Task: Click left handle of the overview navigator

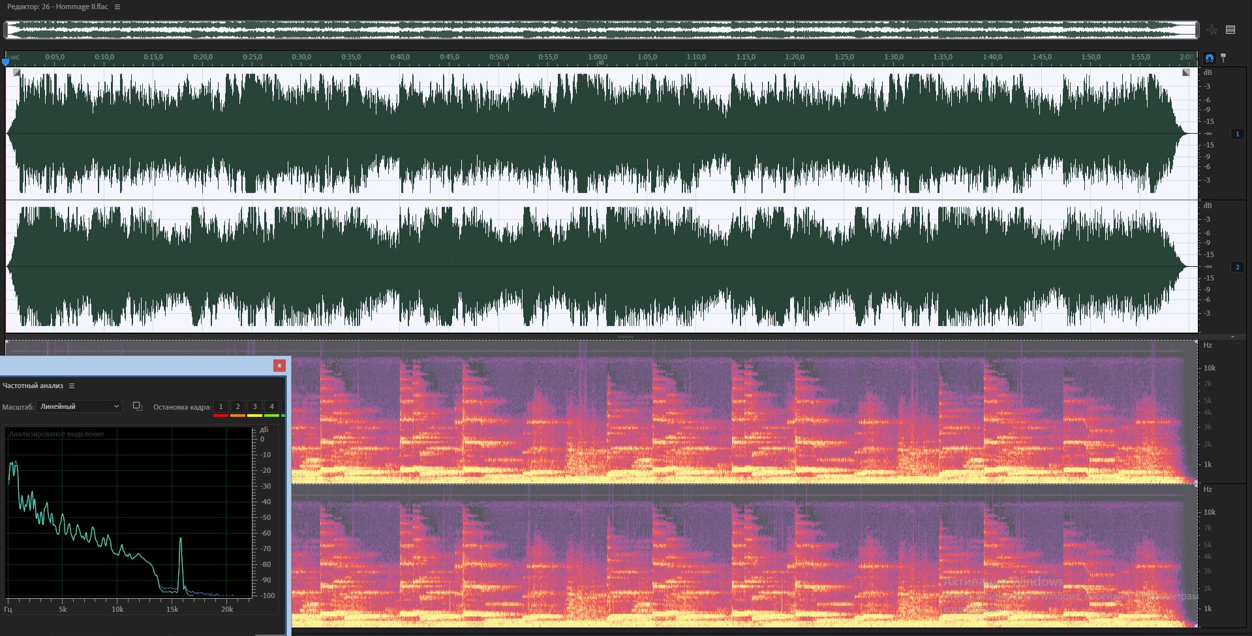Action: (6, 30)
